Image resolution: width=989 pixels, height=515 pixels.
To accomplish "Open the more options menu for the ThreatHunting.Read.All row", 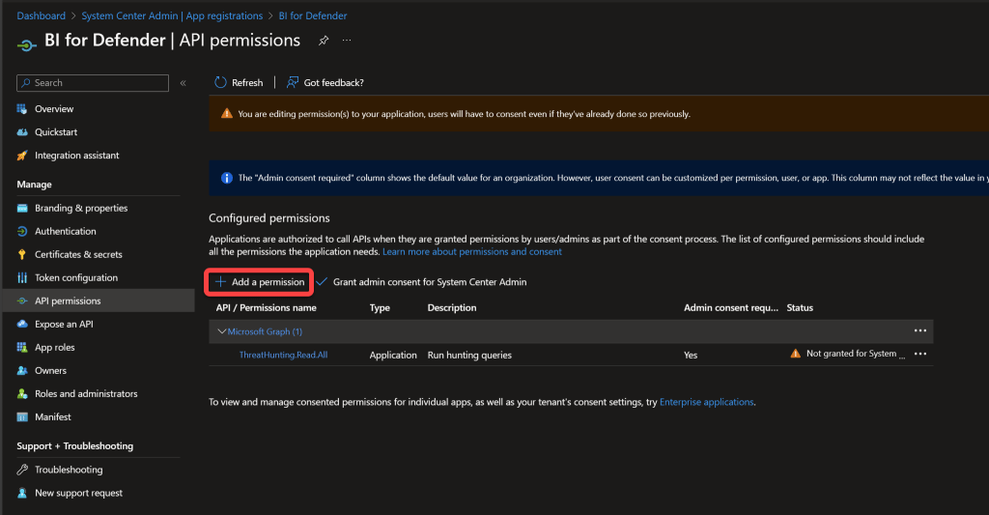I will [x=920, y=355].
